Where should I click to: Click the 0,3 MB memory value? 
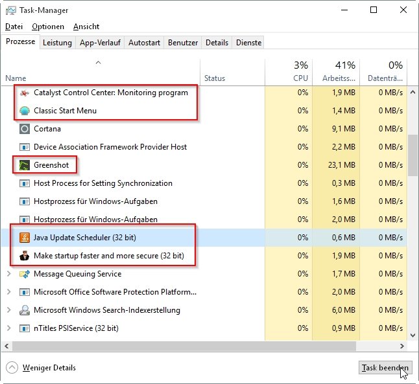[x=344, y=183]
